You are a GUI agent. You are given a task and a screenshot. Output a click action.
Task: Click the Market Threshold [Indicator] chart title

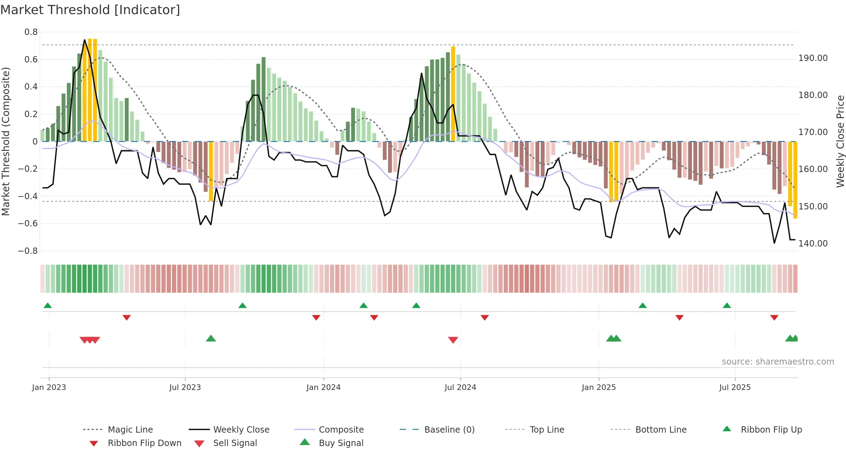(90, 10)
